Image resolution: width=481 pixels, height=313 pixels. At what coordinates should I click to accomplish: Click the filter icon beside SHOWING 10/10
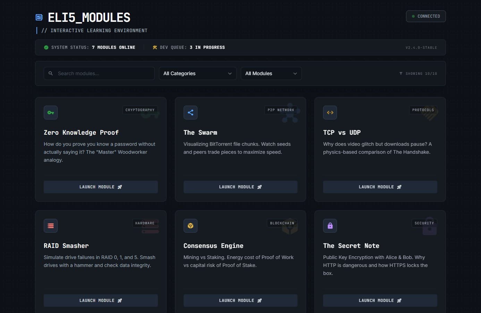click(401, 73)
